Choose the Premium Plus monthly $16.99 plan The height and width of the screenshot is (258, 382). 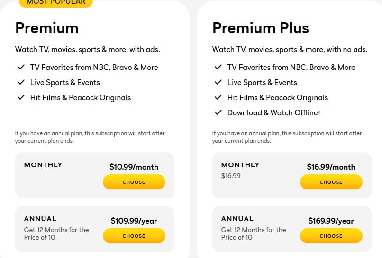click(x=331, y=182)
